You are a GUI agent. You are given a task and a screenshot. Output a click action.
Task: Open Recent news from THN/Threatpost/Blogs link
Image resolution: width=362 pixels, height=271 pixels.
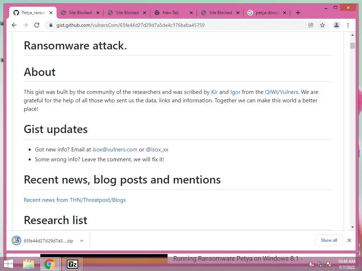[x=75, y=200]
